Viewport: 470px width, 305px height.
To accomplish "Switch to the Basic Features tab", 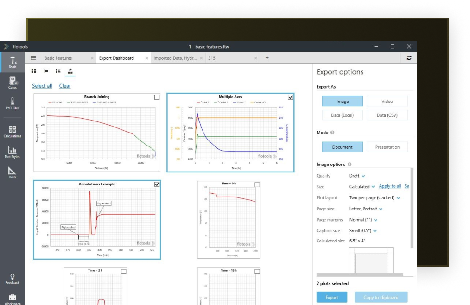I will click(58, 58).
